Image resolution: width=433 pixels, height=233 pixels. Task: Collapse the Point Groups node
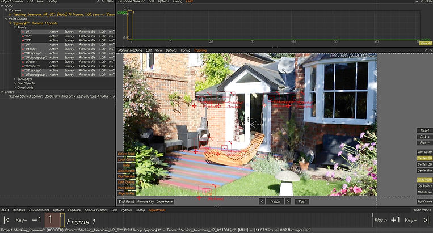coord(6,19)
